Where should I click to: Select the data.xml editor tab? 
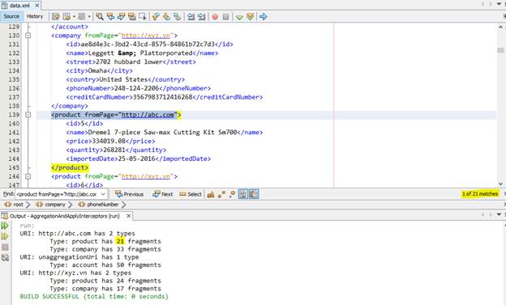19,6
